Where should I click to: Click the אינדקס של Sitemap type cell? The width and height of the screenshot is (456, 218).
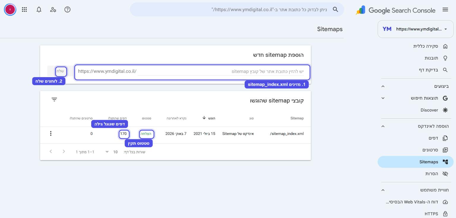coord(238,134)
